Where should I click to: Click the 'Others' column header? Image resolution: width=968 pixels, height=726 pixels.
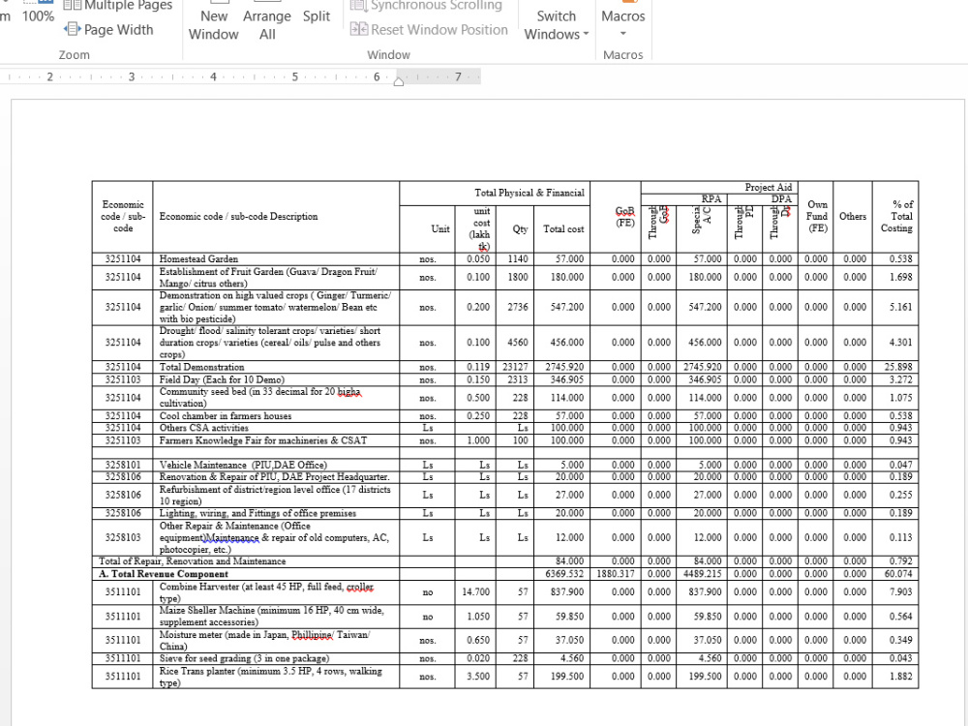pos(853,216)
